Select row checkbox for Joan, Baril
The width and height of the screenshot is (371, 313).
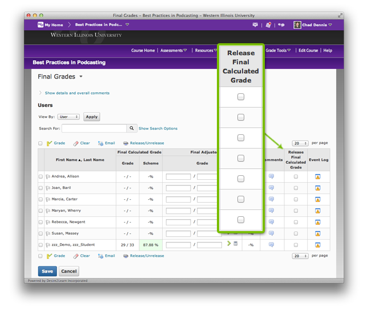(41, 188)
